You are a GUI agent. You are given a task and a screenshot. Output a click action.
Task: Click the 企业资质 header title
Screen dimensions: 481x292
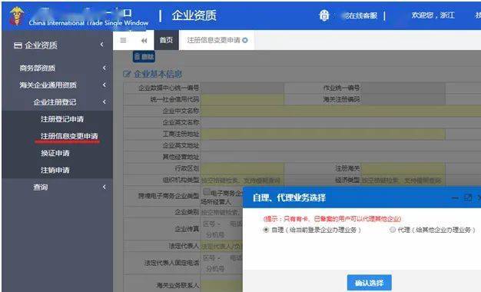[x=194, y=15]
